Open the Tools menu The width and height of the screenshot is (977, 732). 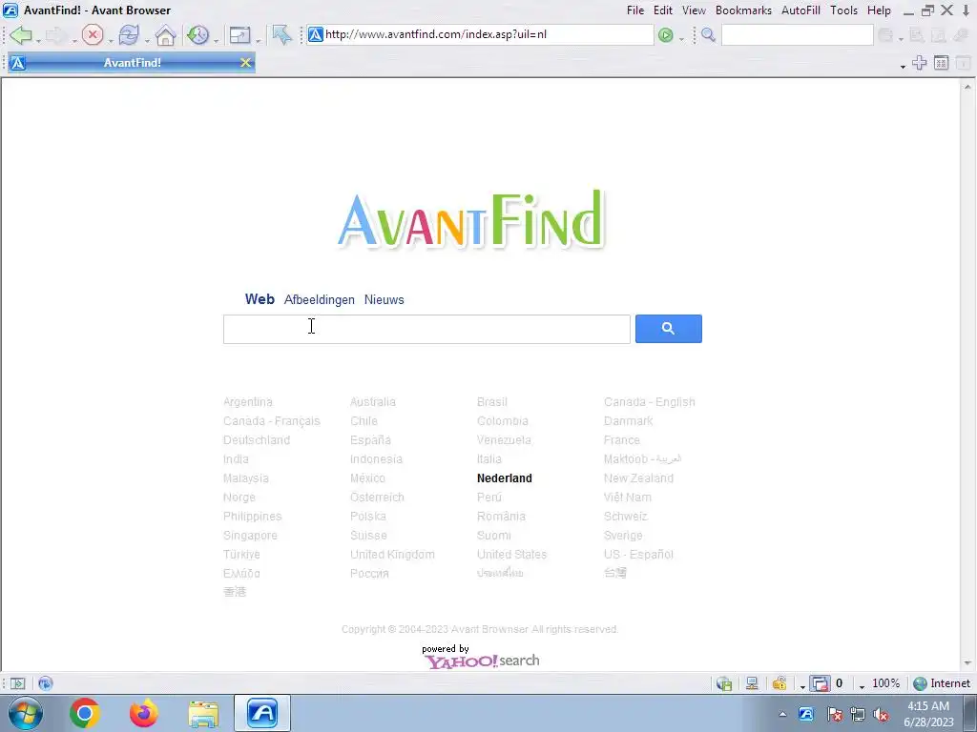click(x=843, y=10)
